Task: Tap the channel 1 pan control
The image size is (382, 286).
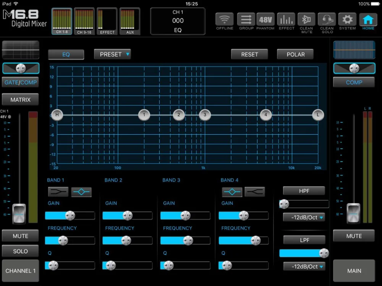Action: (x=21, y=68)
